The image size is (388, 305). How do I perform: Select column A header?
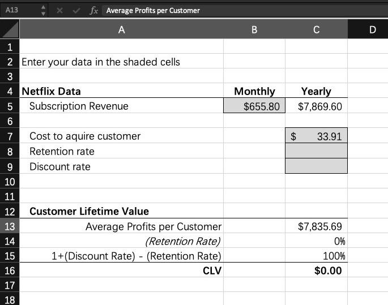(121, 29)
